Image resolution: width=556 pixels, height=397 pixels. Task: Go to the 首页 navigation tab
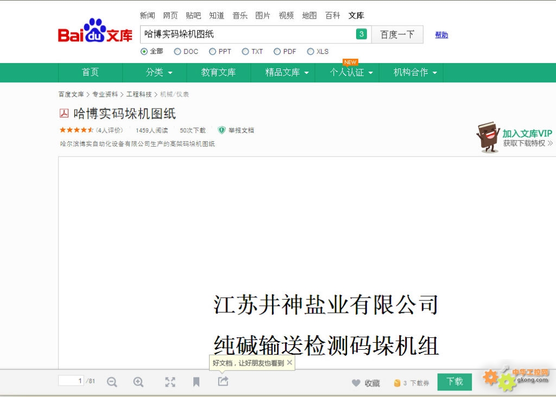tap(91, 72)
